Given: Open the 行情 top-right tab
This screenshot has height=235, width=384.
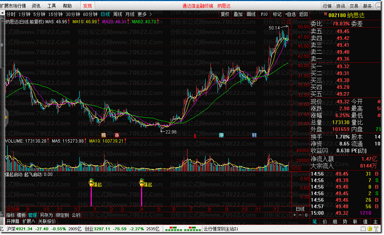Looking at the screenshot, I should (x=327, y=6).
